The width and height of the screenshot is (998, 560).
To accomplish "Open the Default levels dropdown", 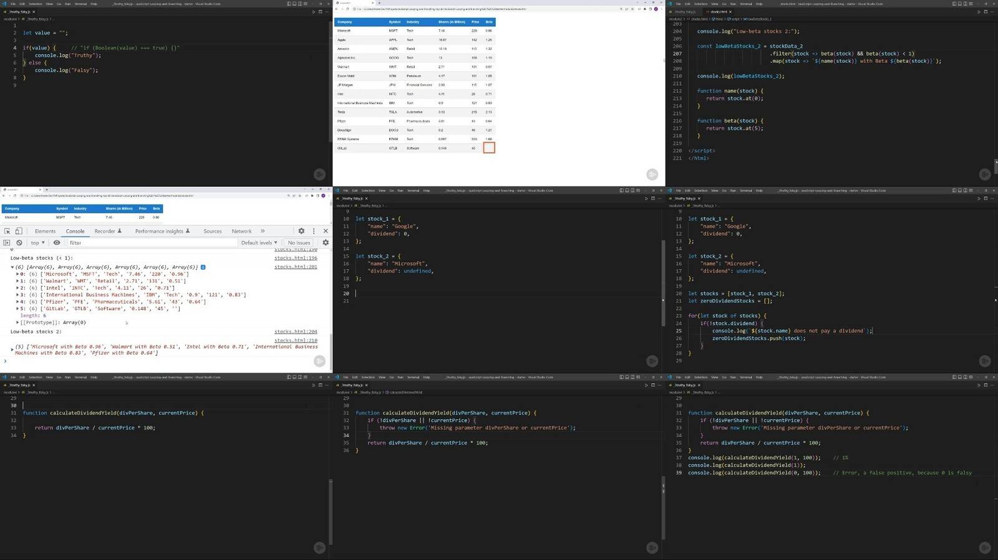I will [x=259, y=243].
